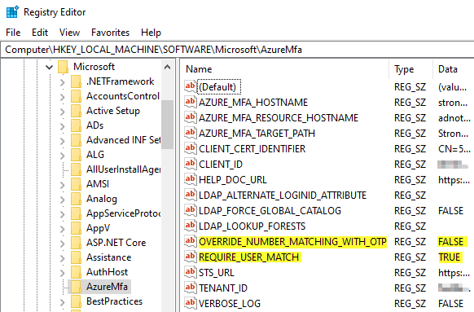
Task: Expand the Analog key
Action: [x=62, y=200]
